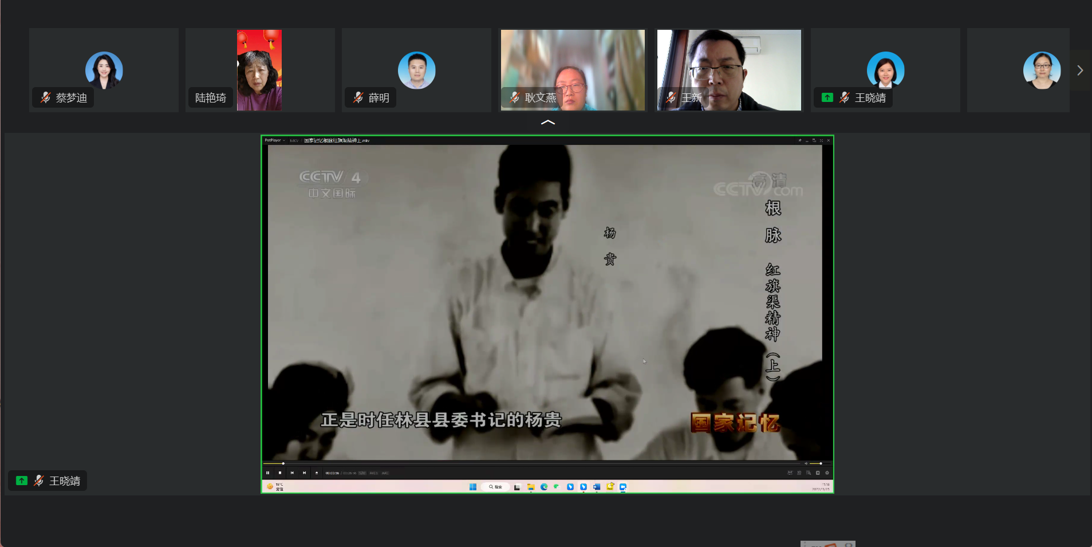Select 王晓靖's participant avatar in top strip
Screen dimensions: 1092x547
point(886,70)
